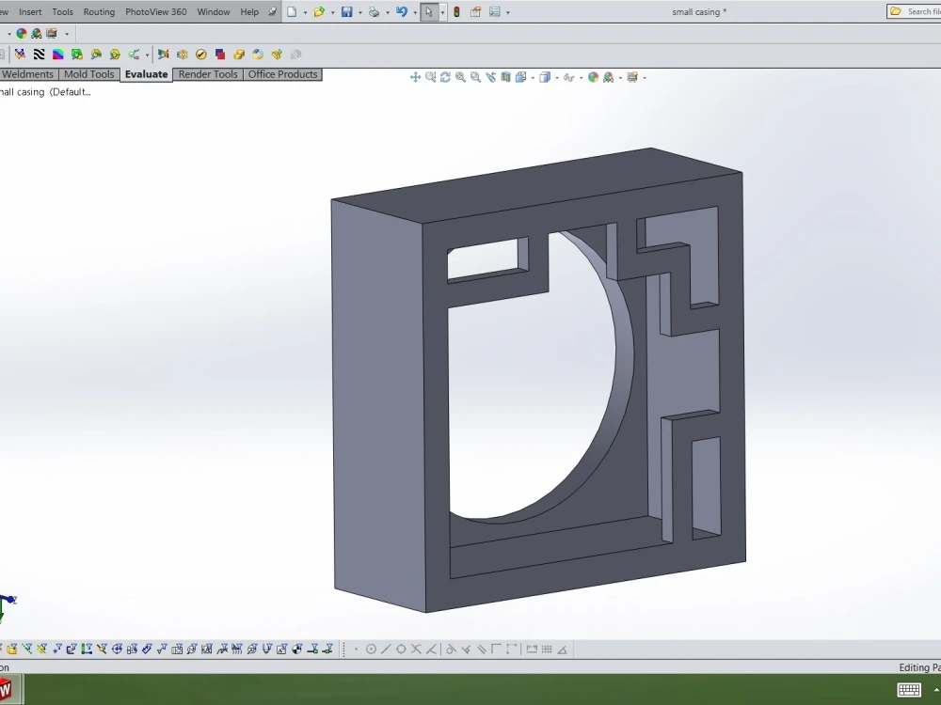
Task: Switch to the Mold Tools tab
Action: coord(88,74)
